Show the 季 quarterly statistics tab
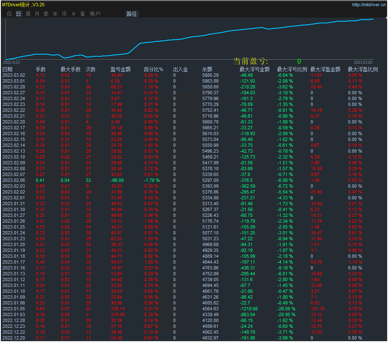The image size is (388, 342). (x=46, y=14)
